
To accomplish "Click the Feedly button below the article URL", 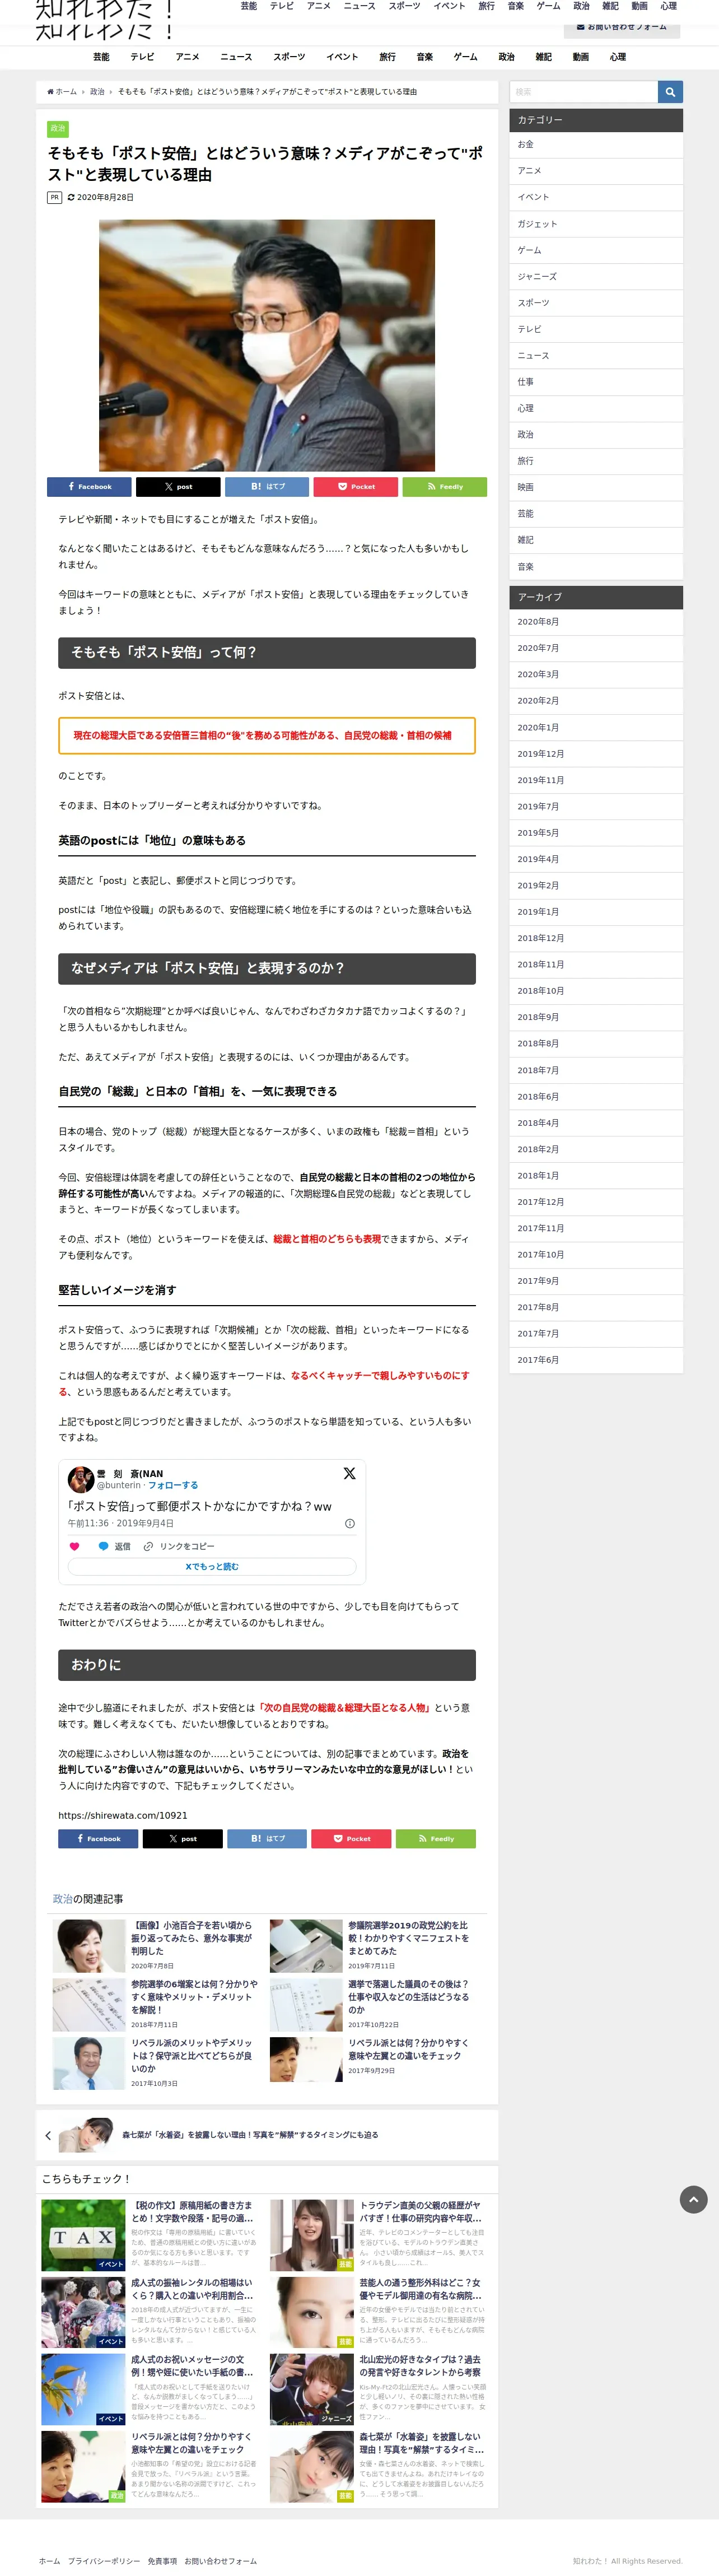I will point(436,1839).
